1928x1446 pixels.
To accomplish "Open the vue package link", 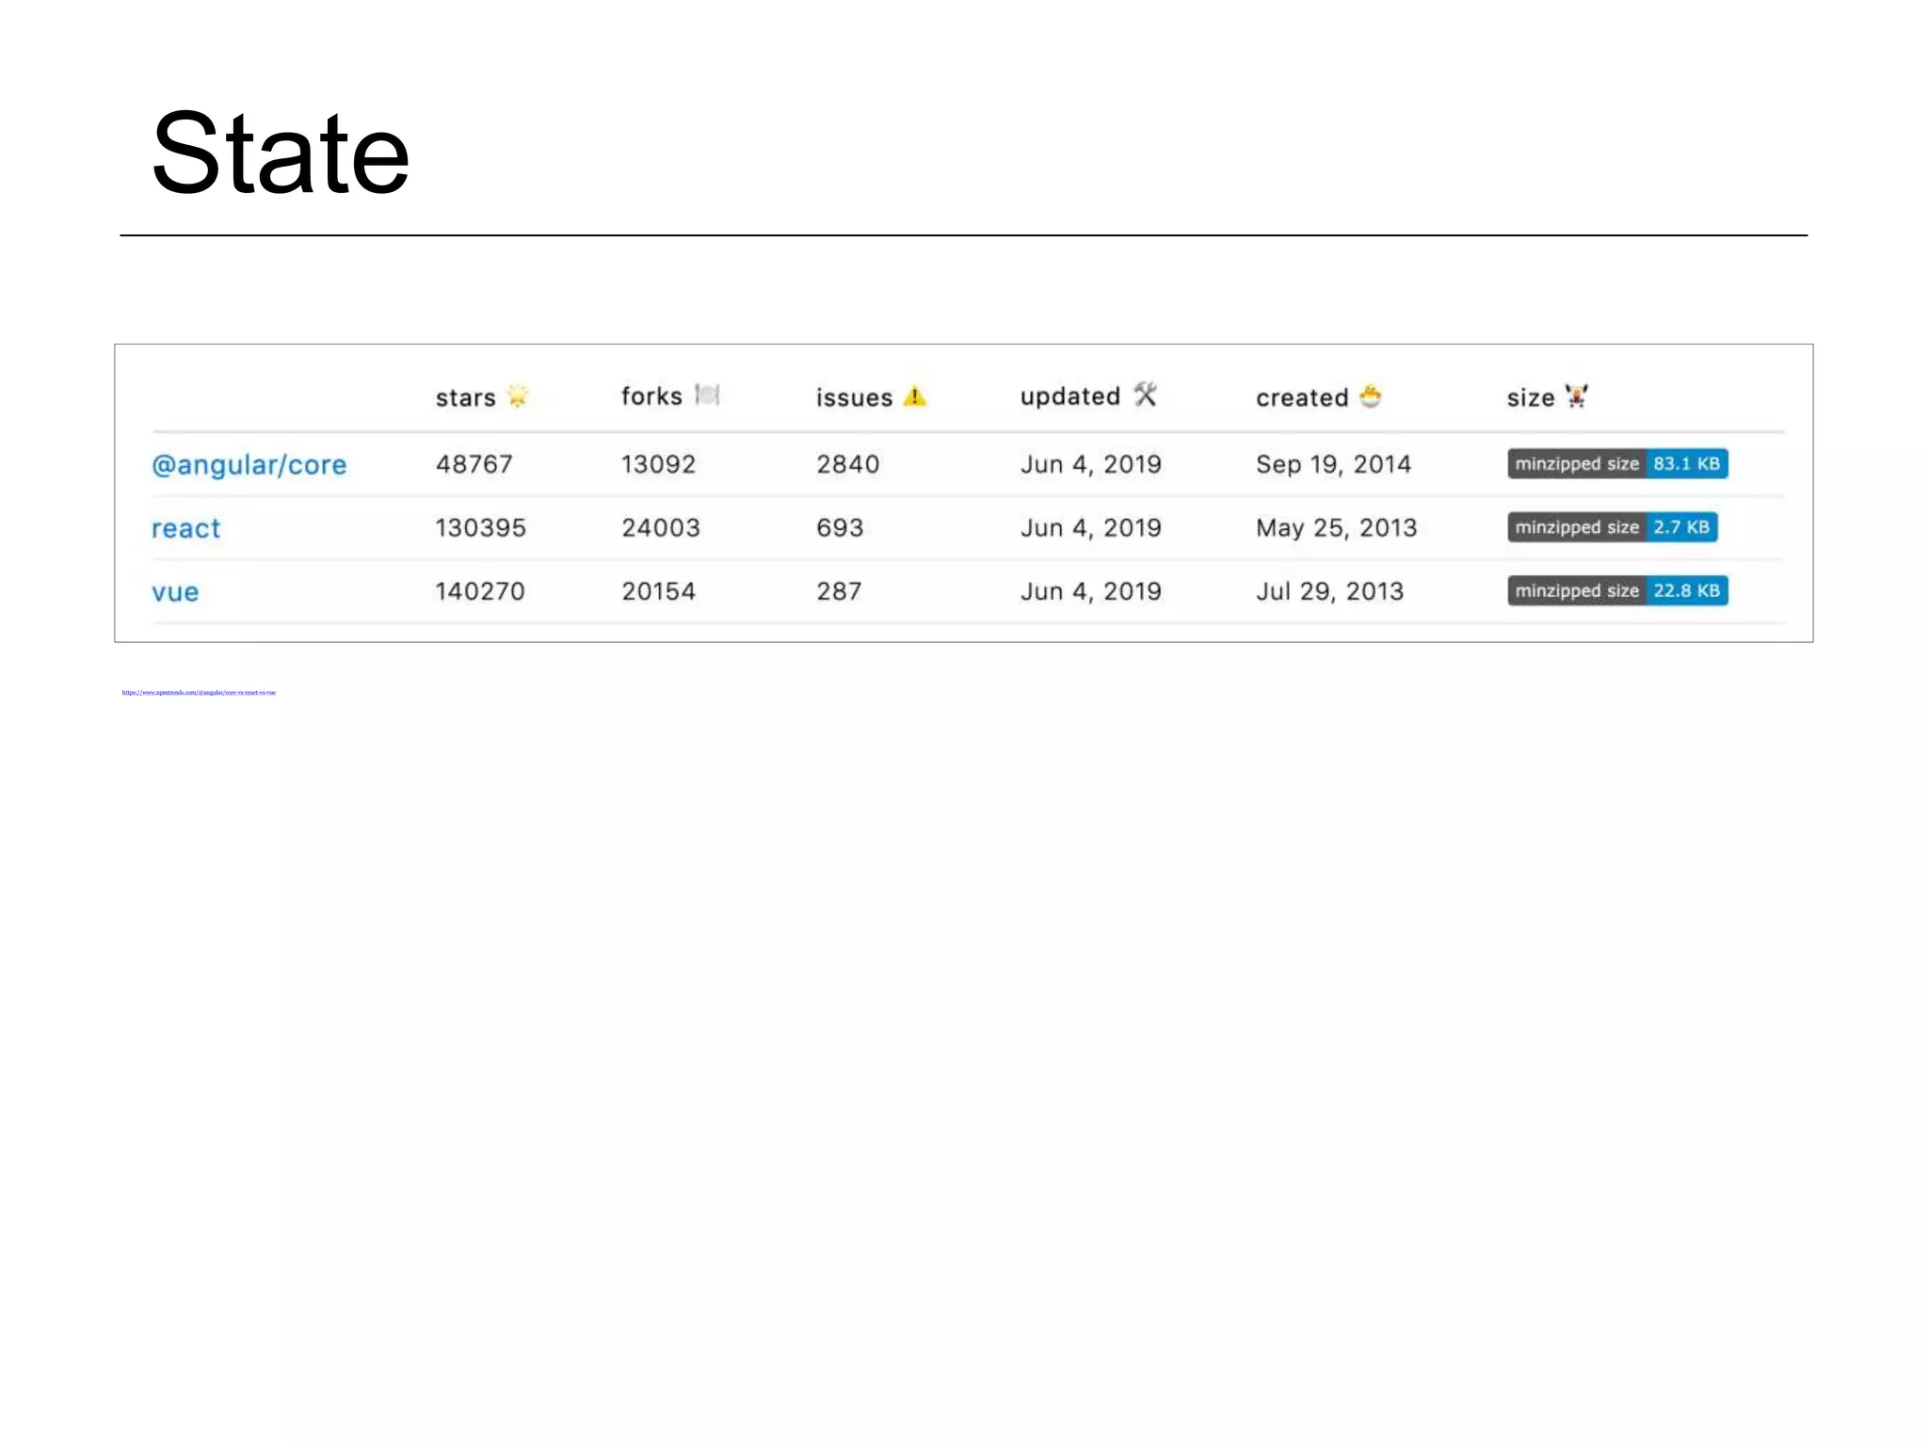I will point(175,592).
